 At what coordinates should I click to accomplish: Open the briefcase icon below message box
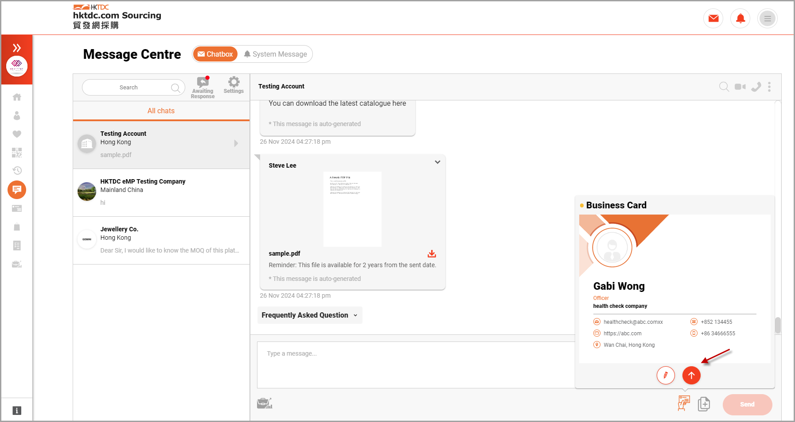click(x=265, y=403)
